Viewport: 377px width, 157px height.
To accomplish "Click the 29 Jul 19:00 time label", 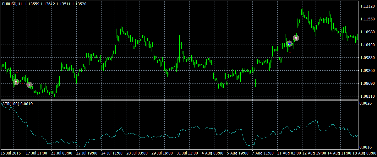I will (x=162, y=153).
